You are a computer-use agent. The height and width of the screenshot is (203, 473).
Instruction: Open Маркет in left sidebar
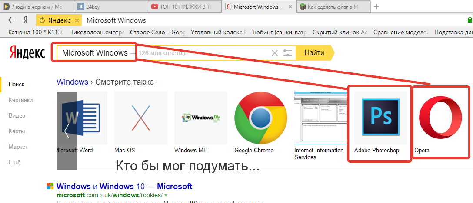(18, 147)
